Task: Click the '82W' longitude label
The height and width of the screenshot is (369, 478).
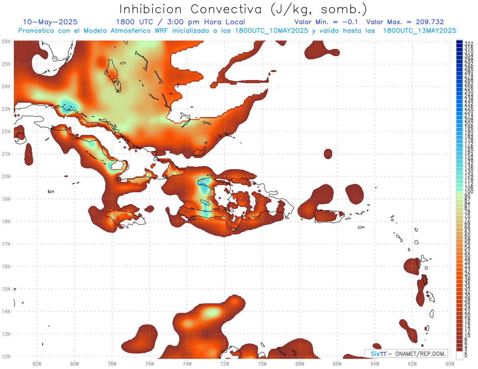Action: point(37,363)
